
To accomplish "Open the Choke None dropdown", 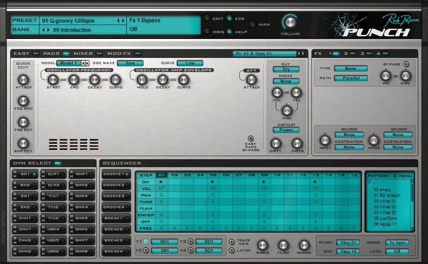I will pos(286,81).
